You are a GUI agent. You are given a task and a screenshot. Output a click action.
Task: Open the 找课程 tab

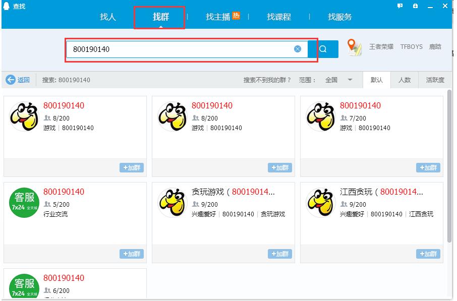(x=279, y=17)
